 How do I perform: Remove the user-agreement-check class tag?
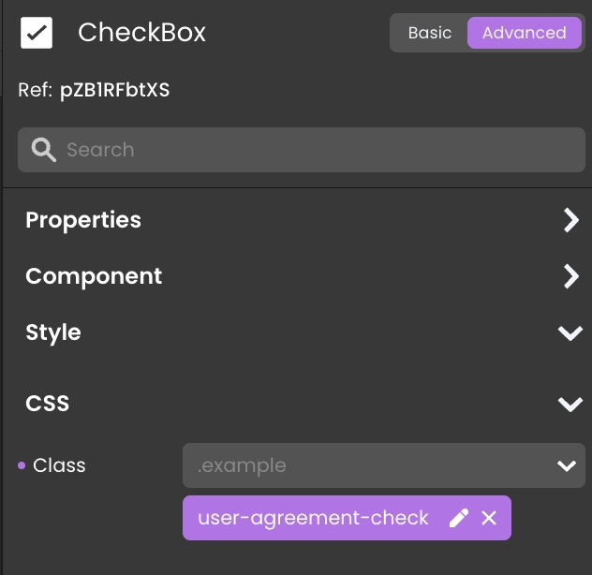[489, 518]
